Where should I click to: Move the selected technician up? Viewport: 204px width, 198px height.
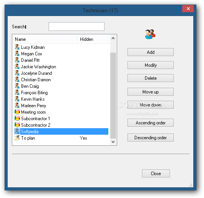click(x=150, y=92)
